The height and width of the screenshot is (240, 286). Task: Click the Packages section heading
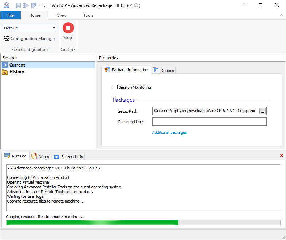(x=124, y=100)
